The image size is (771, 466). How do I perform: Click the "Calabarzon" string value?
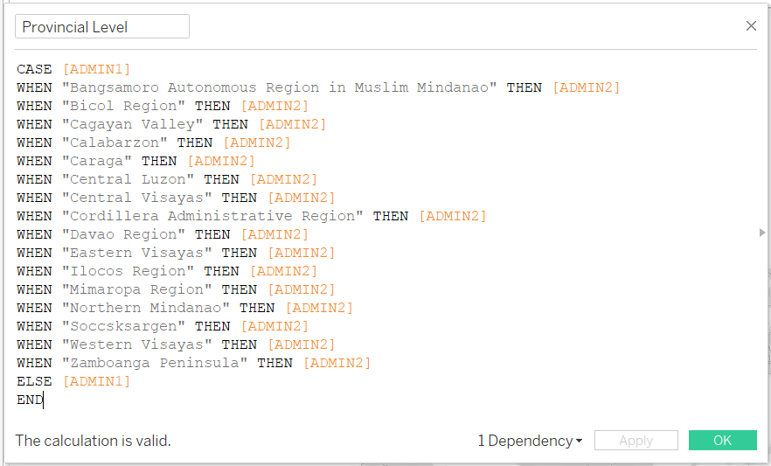(115, 143)
